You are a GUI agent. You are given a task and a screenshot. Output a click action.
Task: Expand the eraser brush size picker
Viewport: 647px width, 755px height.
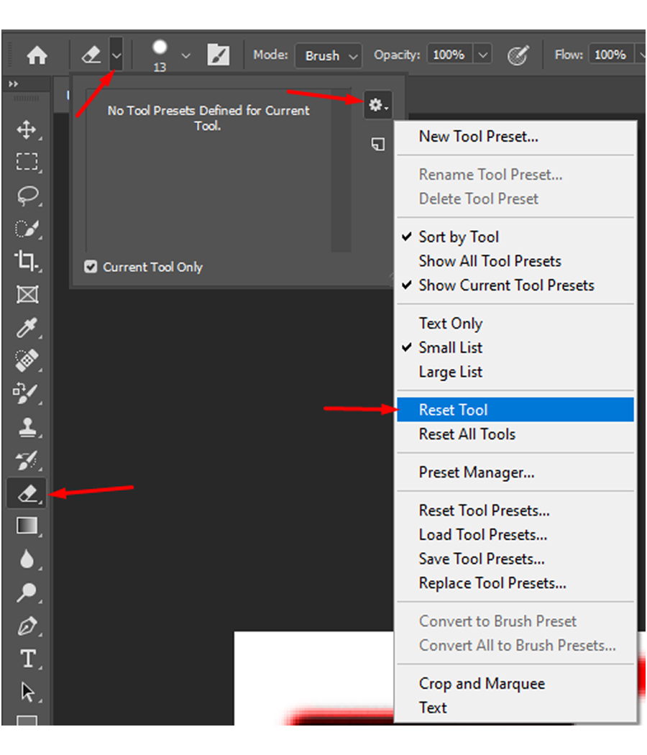(186, 54)
